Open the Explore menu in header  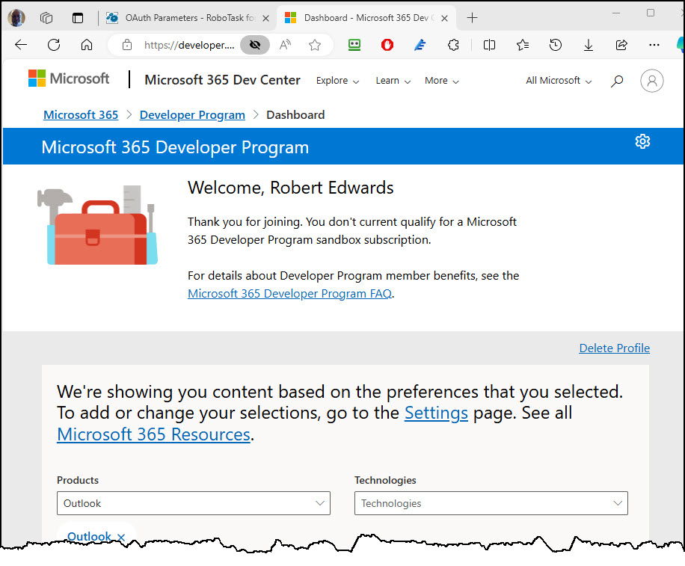coord(337,81)
